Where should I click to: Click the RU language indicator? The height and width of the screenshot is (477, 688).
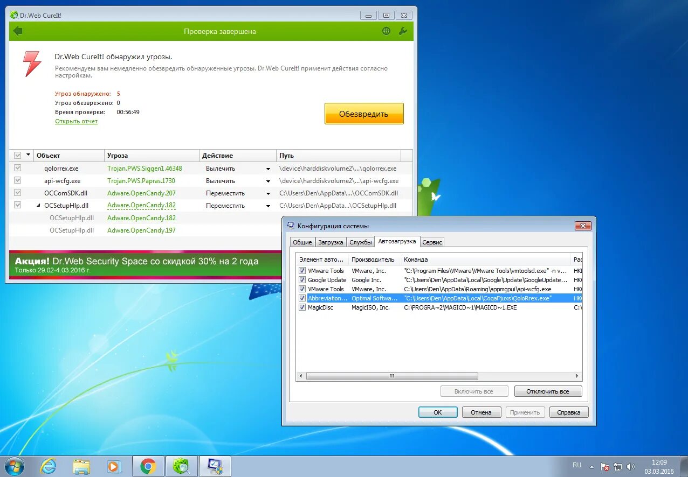(577, 464)
